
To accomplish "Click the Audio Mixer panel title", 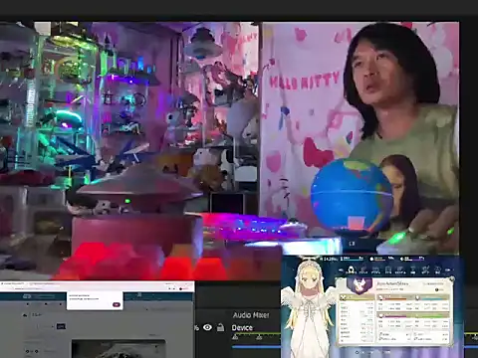I will 251,315.
